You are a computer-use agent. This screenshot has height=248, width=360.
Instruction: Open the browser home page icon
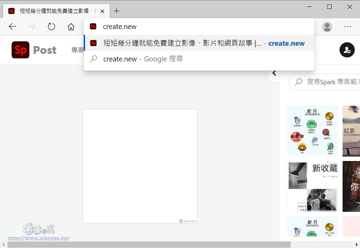point(71,27)
